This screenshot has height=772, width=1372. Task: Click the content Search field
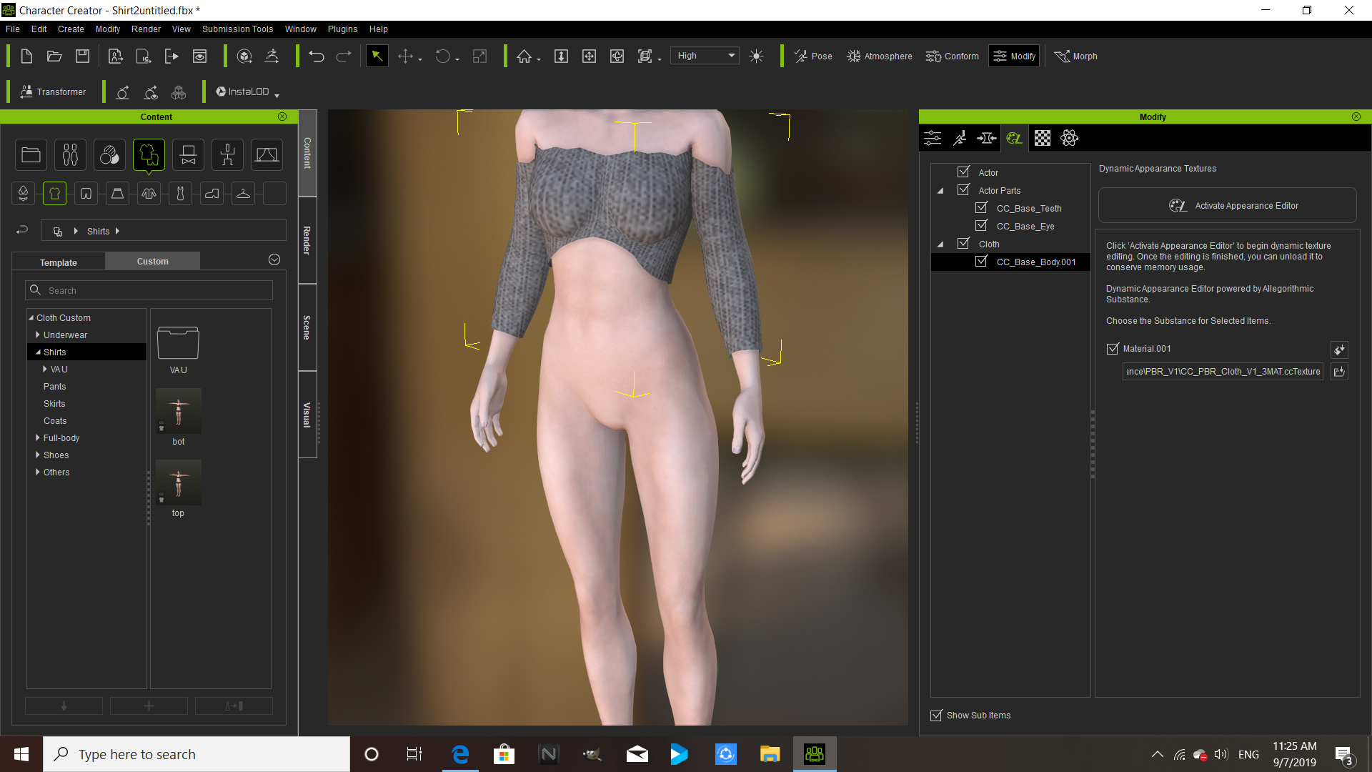click(x=149, y=290)
